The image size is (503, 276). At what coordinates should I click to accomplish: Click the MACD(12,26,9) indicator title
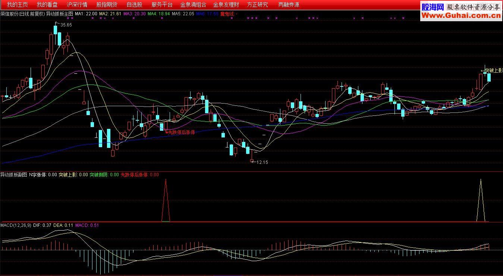[16, 225]
